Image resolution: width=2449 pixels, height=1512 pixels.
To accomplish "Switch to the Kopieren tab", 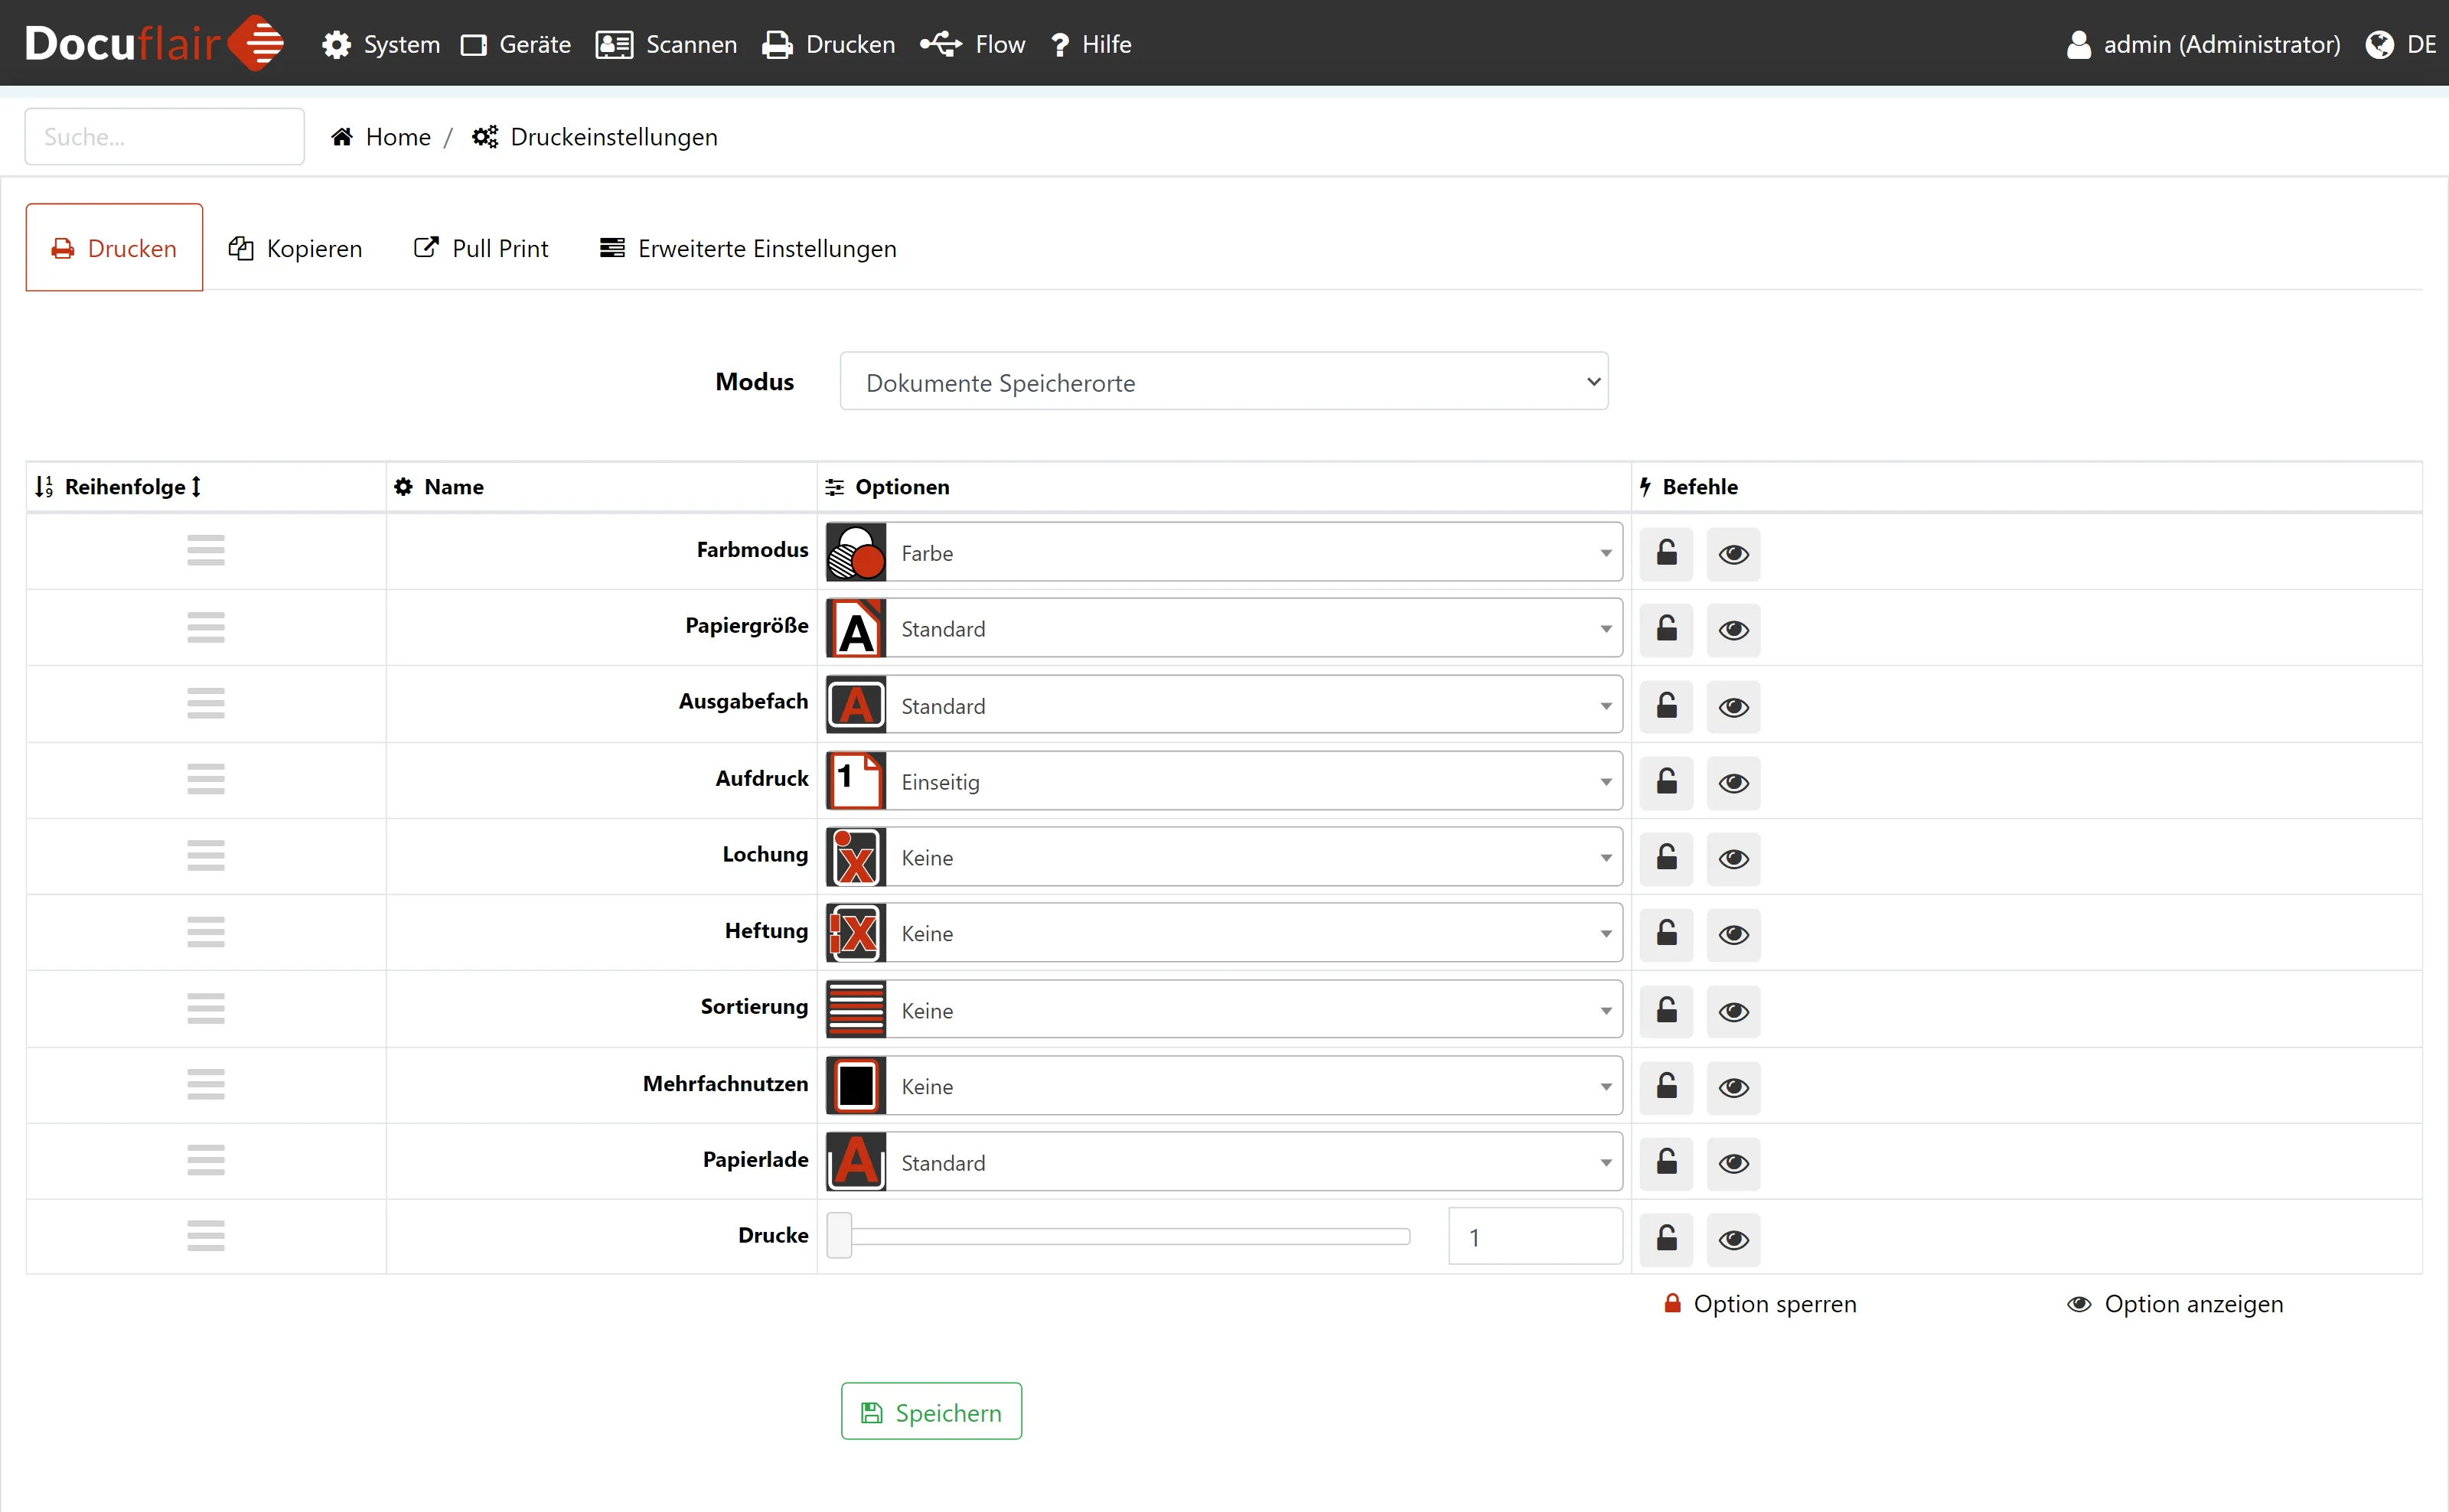I will click(x=295, y=248).
